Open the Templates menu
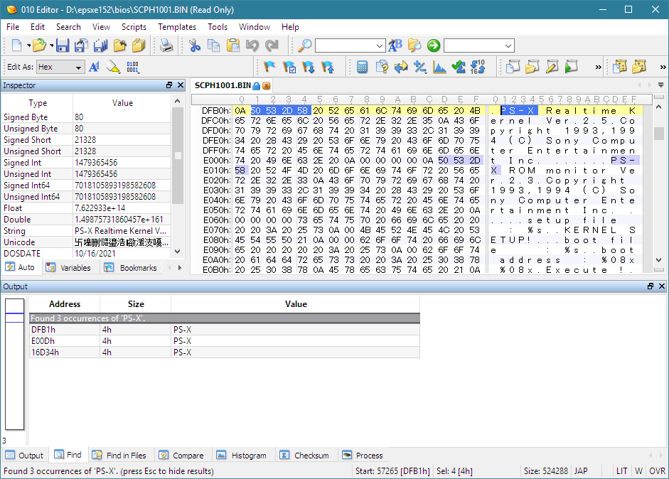Screen dimensions: 669x479 click(x=177, y=26)
